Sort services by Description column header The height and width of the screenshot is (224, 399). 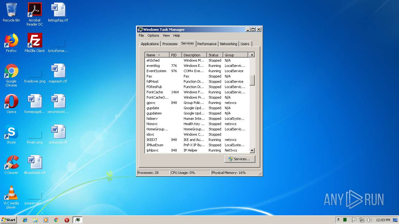point(194,55)
